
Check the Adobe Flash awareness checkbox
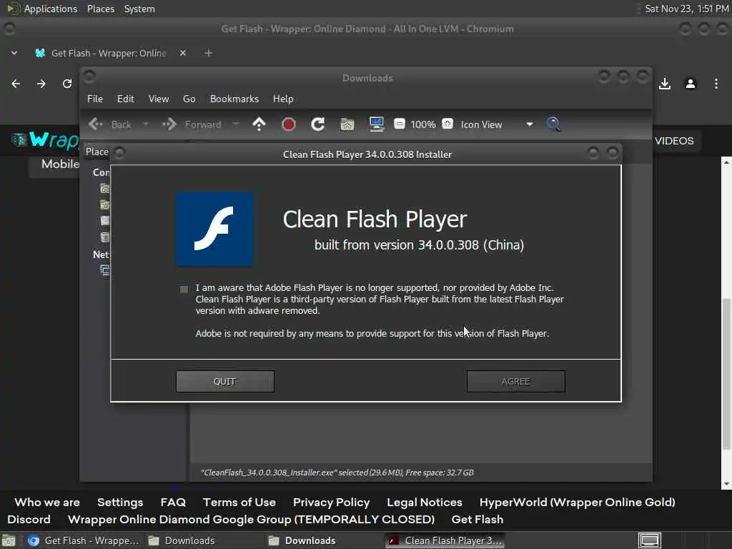point(184,290)
